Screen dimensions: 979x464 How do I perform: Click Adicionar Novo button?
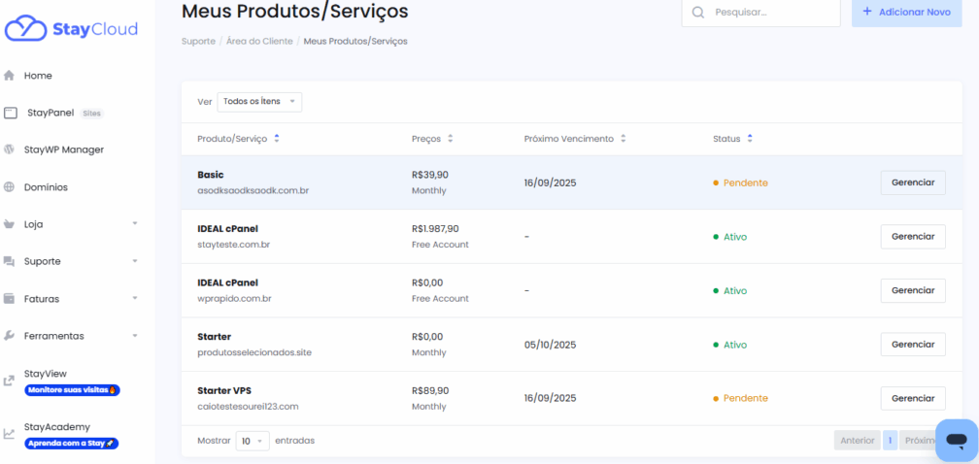click(906, 12)
